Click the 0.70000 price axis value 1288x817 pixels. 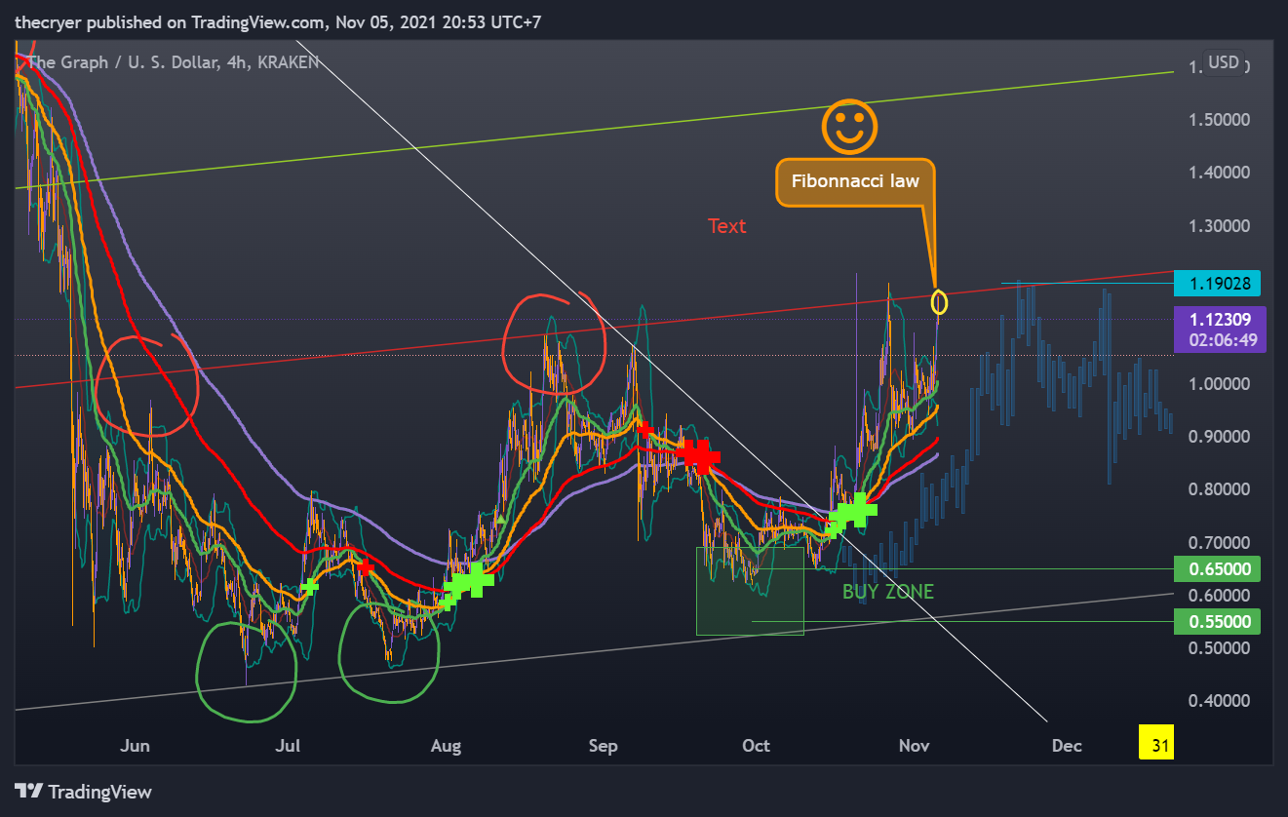(1218, 541)
